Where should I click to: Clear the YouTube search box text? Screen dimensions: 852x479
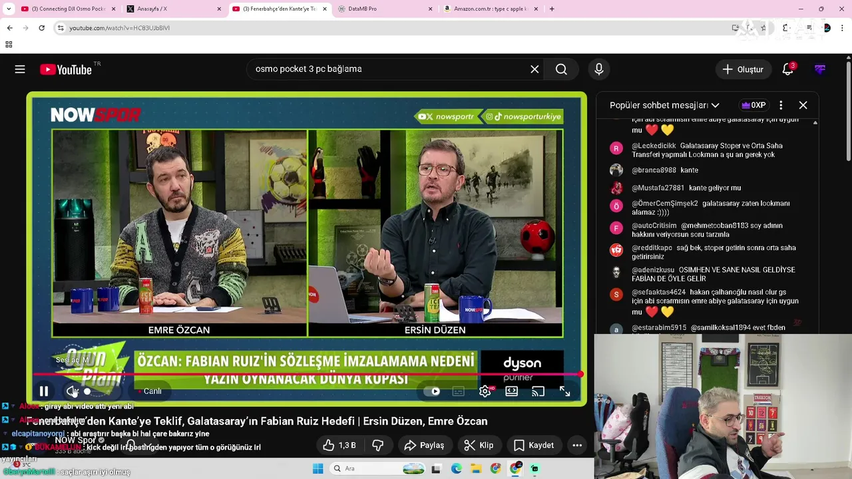pos(534,69)
